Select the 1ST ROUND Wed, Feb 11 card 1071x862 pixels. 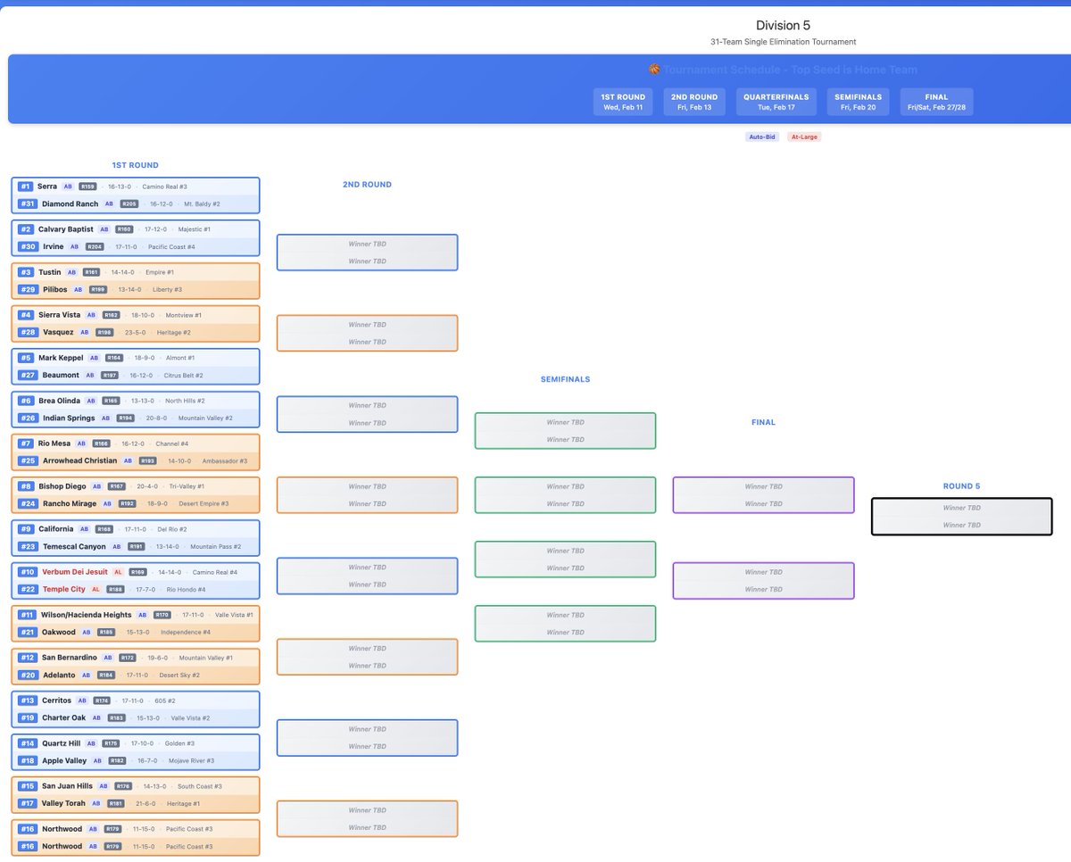[623, 102]
